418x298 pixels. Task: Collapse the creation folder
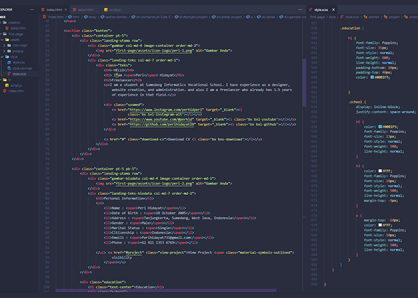pyautogui.click(x=13, y=22)
